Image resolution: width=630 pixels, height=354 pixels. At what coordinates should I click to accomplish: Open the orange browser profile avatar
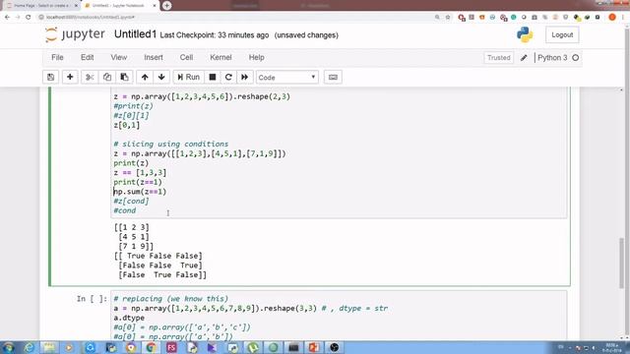pyautogui.click(x=612, y=17)
